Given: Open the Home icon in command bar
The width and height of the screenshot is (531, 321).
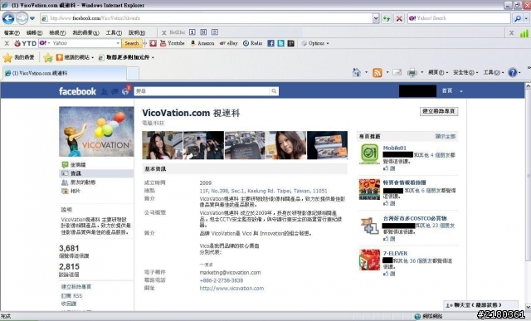Looking at the screenshot, I should pos(357,72).
